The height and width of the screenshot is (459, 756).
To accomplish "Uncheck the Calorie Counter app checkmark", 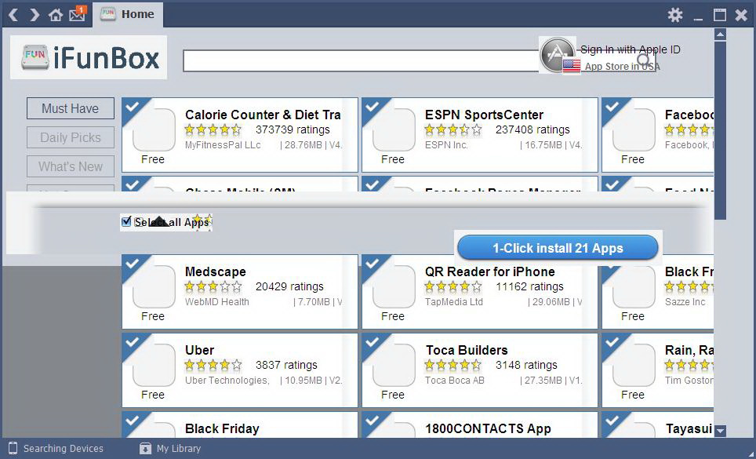I will pyautogui.click(x=132, y=107).
